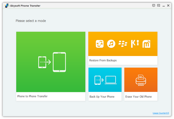
Task: Open the Phone to Phone Transfer tile
Action: coord(51,66)
